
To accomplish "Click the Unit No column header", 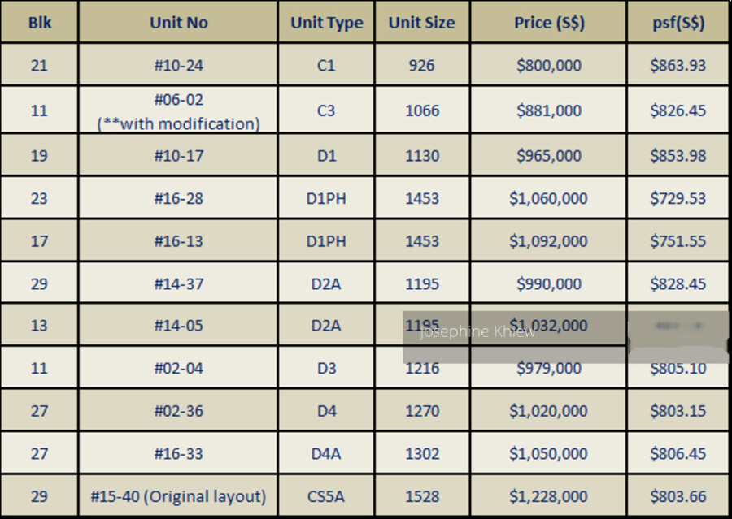I will tap(178, 23).
